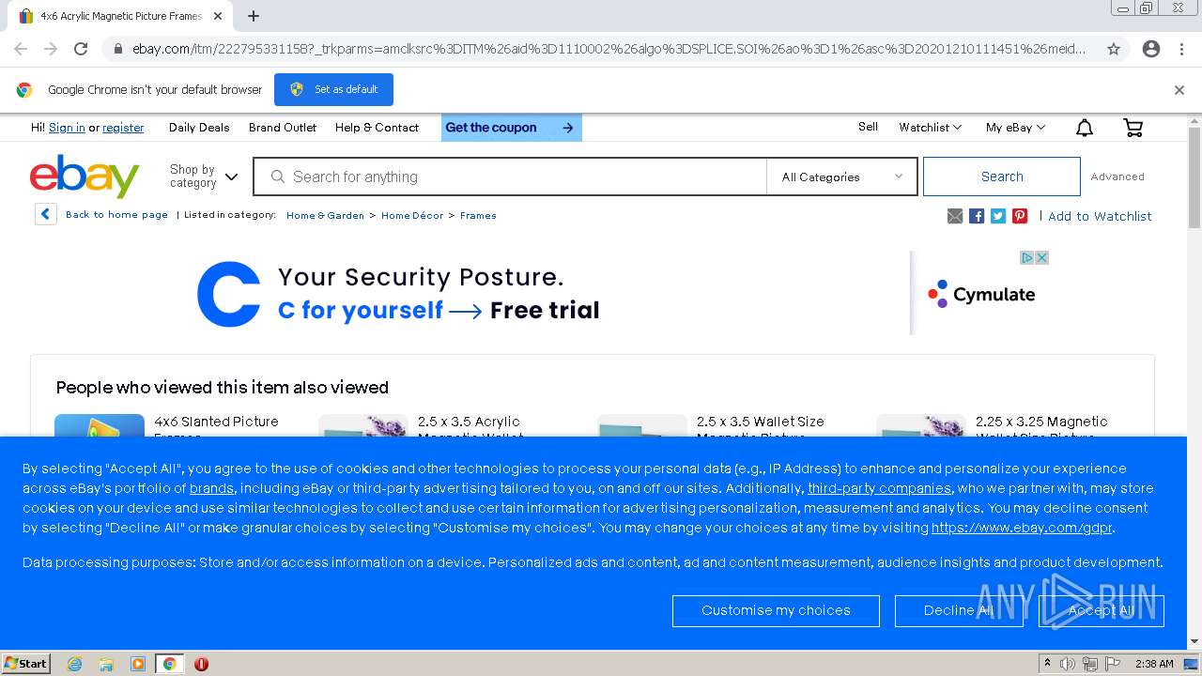
Task: Open the Chrome profile icon
Action: tap(1151, 49)
